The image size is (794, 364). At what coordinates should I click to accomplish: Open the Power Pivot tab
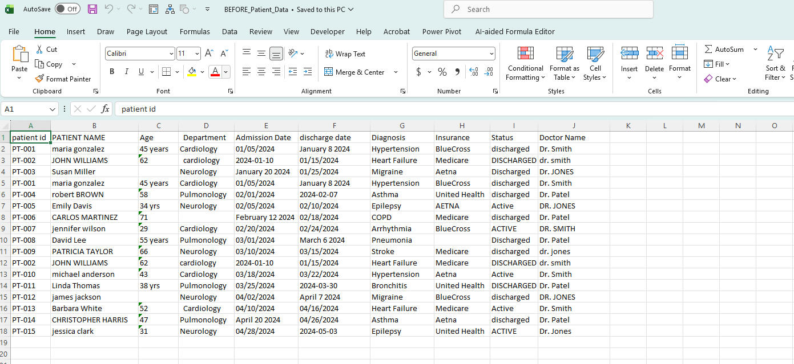click(x=441, y=32)
